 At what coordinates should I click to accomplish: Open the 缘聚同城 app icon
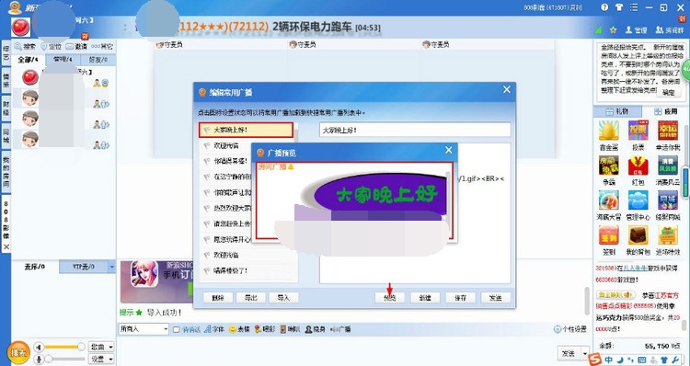pyautogui.click(x=668, y=200)
